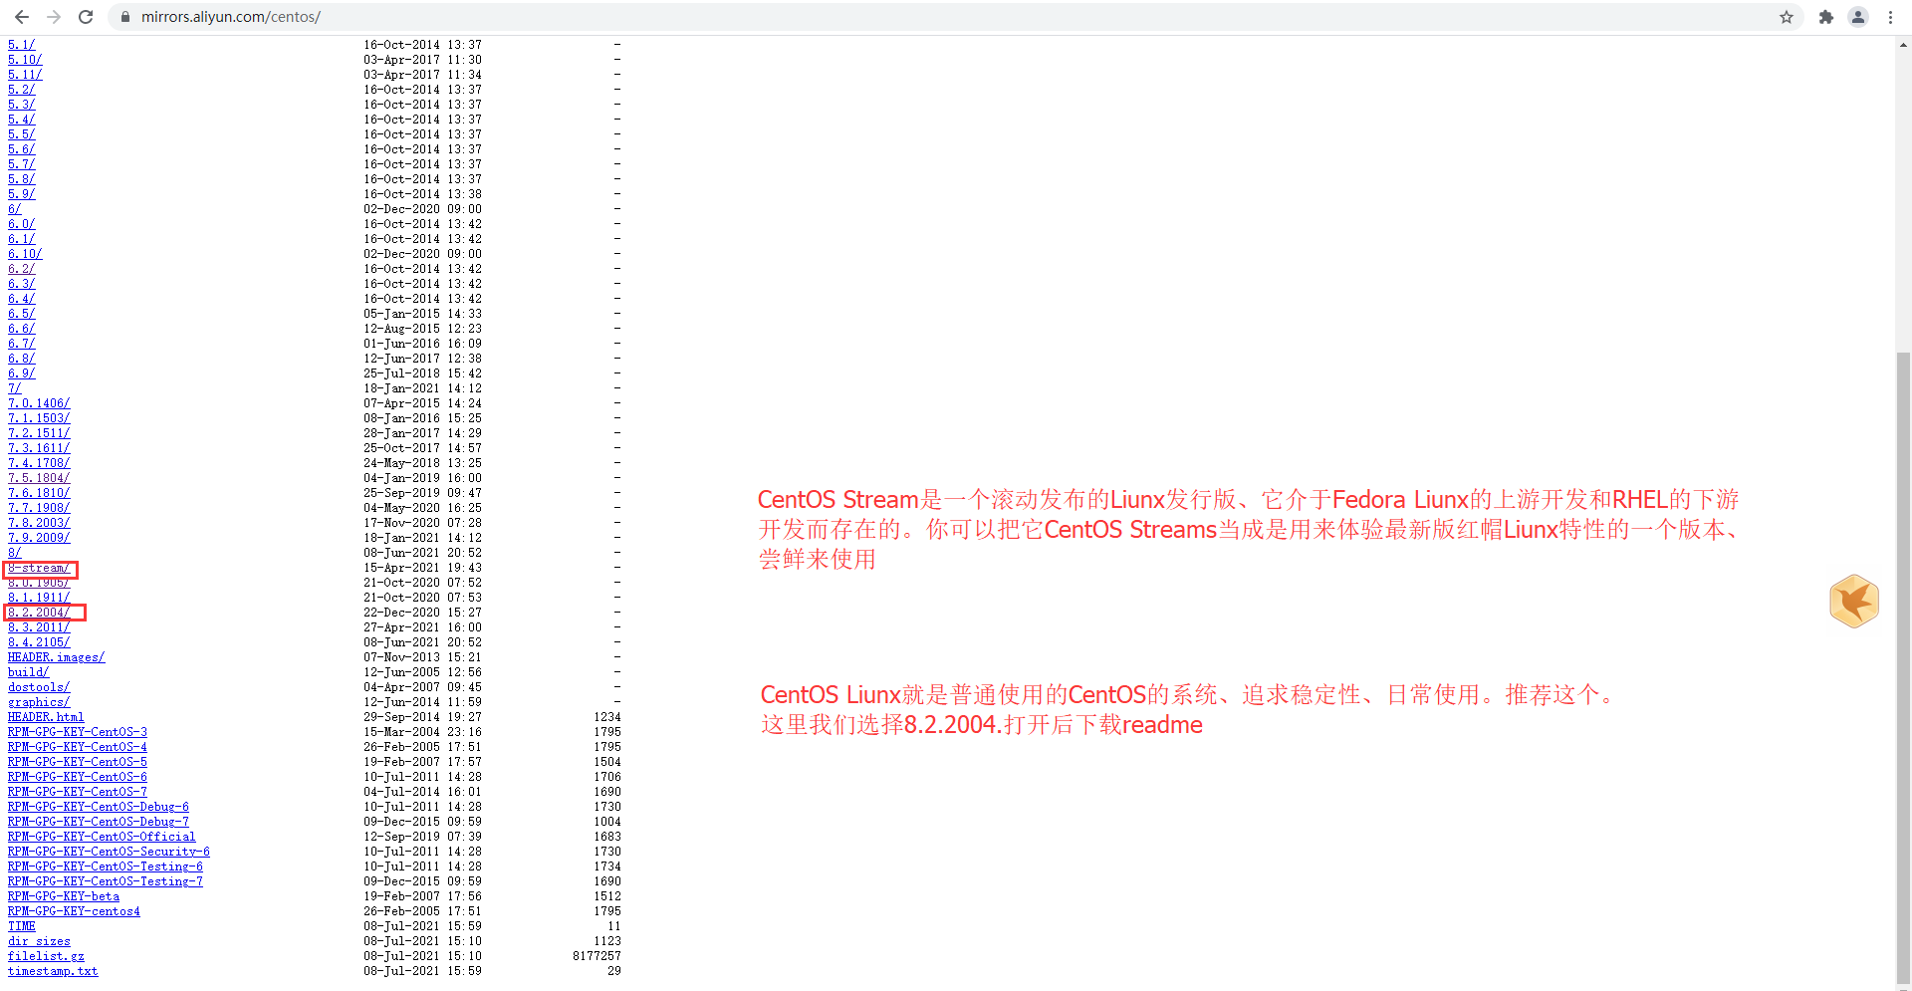Open the 5.5/ directory
Screen dimensions: 1912x991
[21, 134]
